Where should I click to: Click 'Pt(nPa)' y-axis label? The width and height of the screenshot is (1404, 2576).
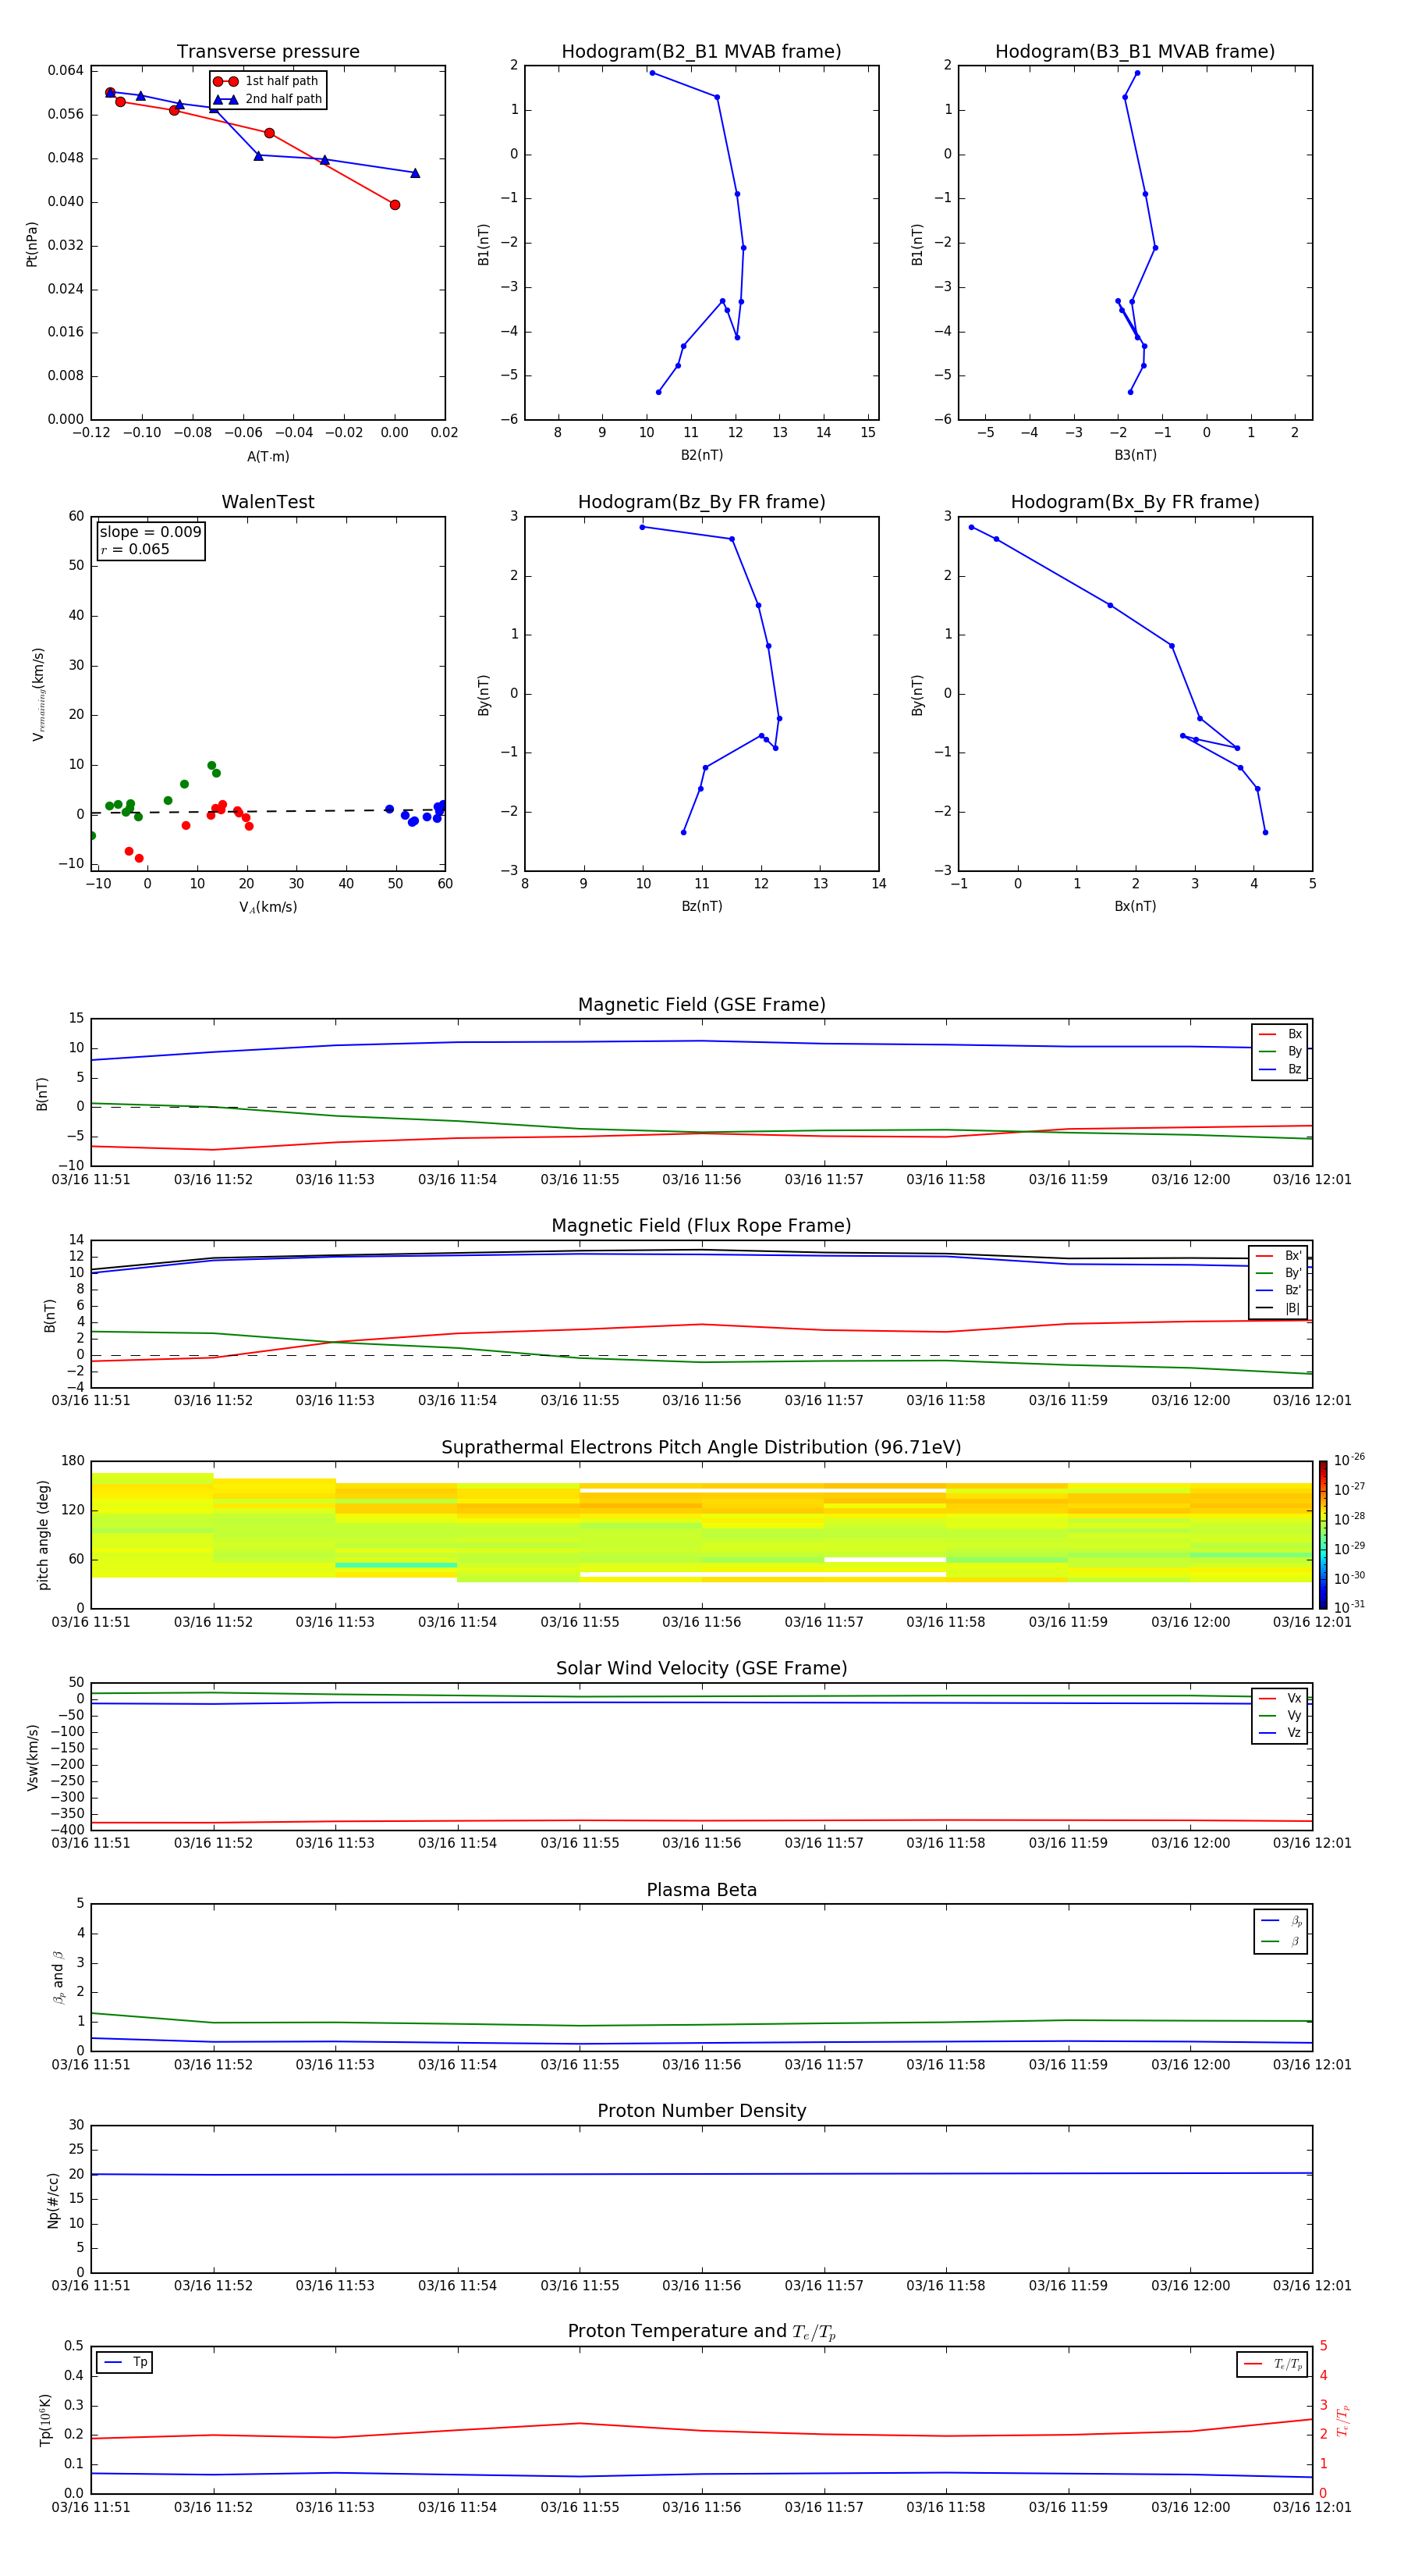pyautogui.click(x=32, y=244)
